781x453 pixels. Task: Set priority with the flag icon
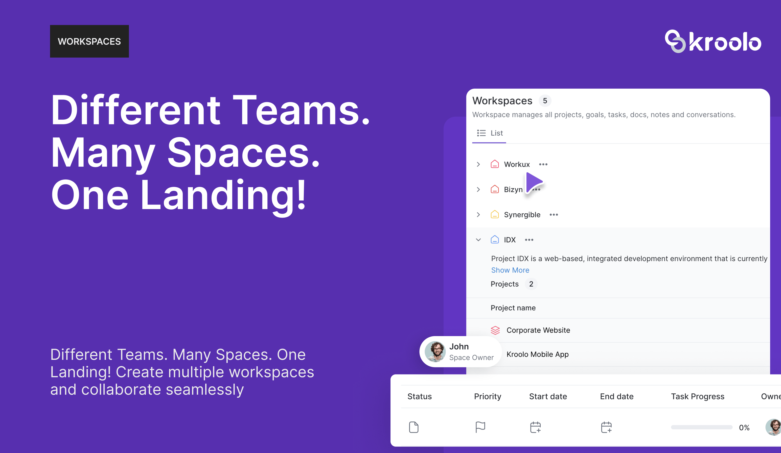[480, 427]
